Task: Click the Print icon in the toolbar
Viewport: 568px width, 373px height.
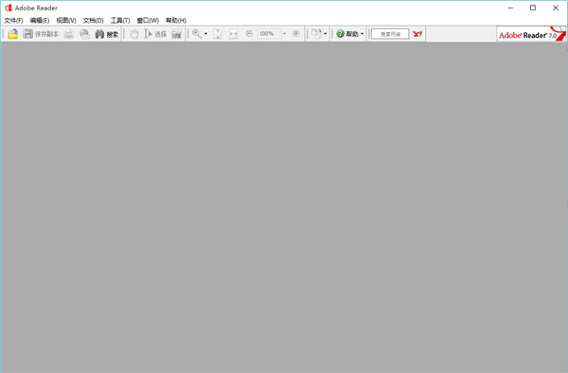Action: click(69, 34)
